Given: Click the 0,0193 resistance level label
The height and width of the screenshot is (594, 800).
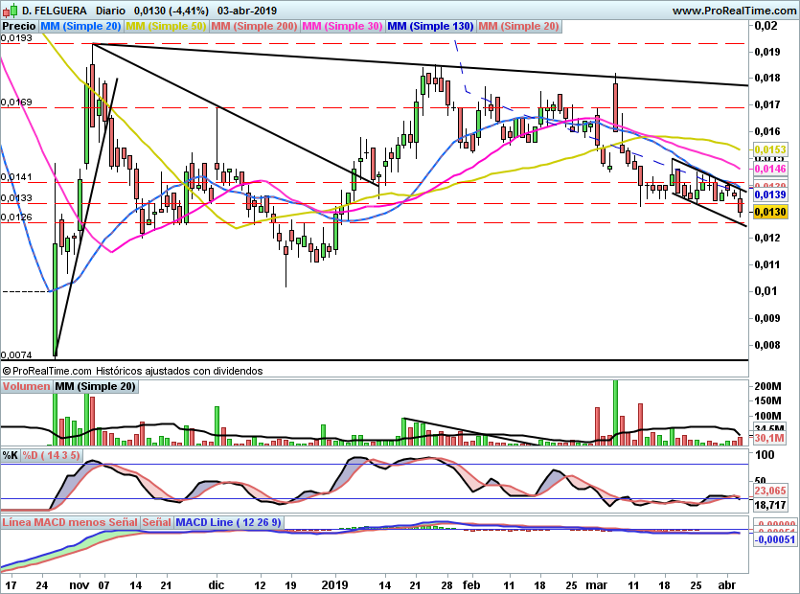Looking at the screenshot, I should [16, 38].
